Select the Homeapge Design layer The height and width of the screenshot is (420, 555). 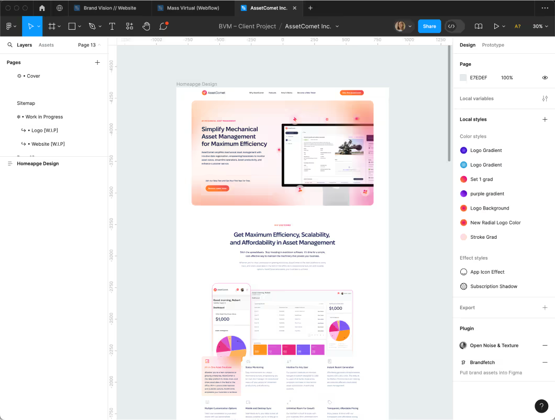click(38, 164)
